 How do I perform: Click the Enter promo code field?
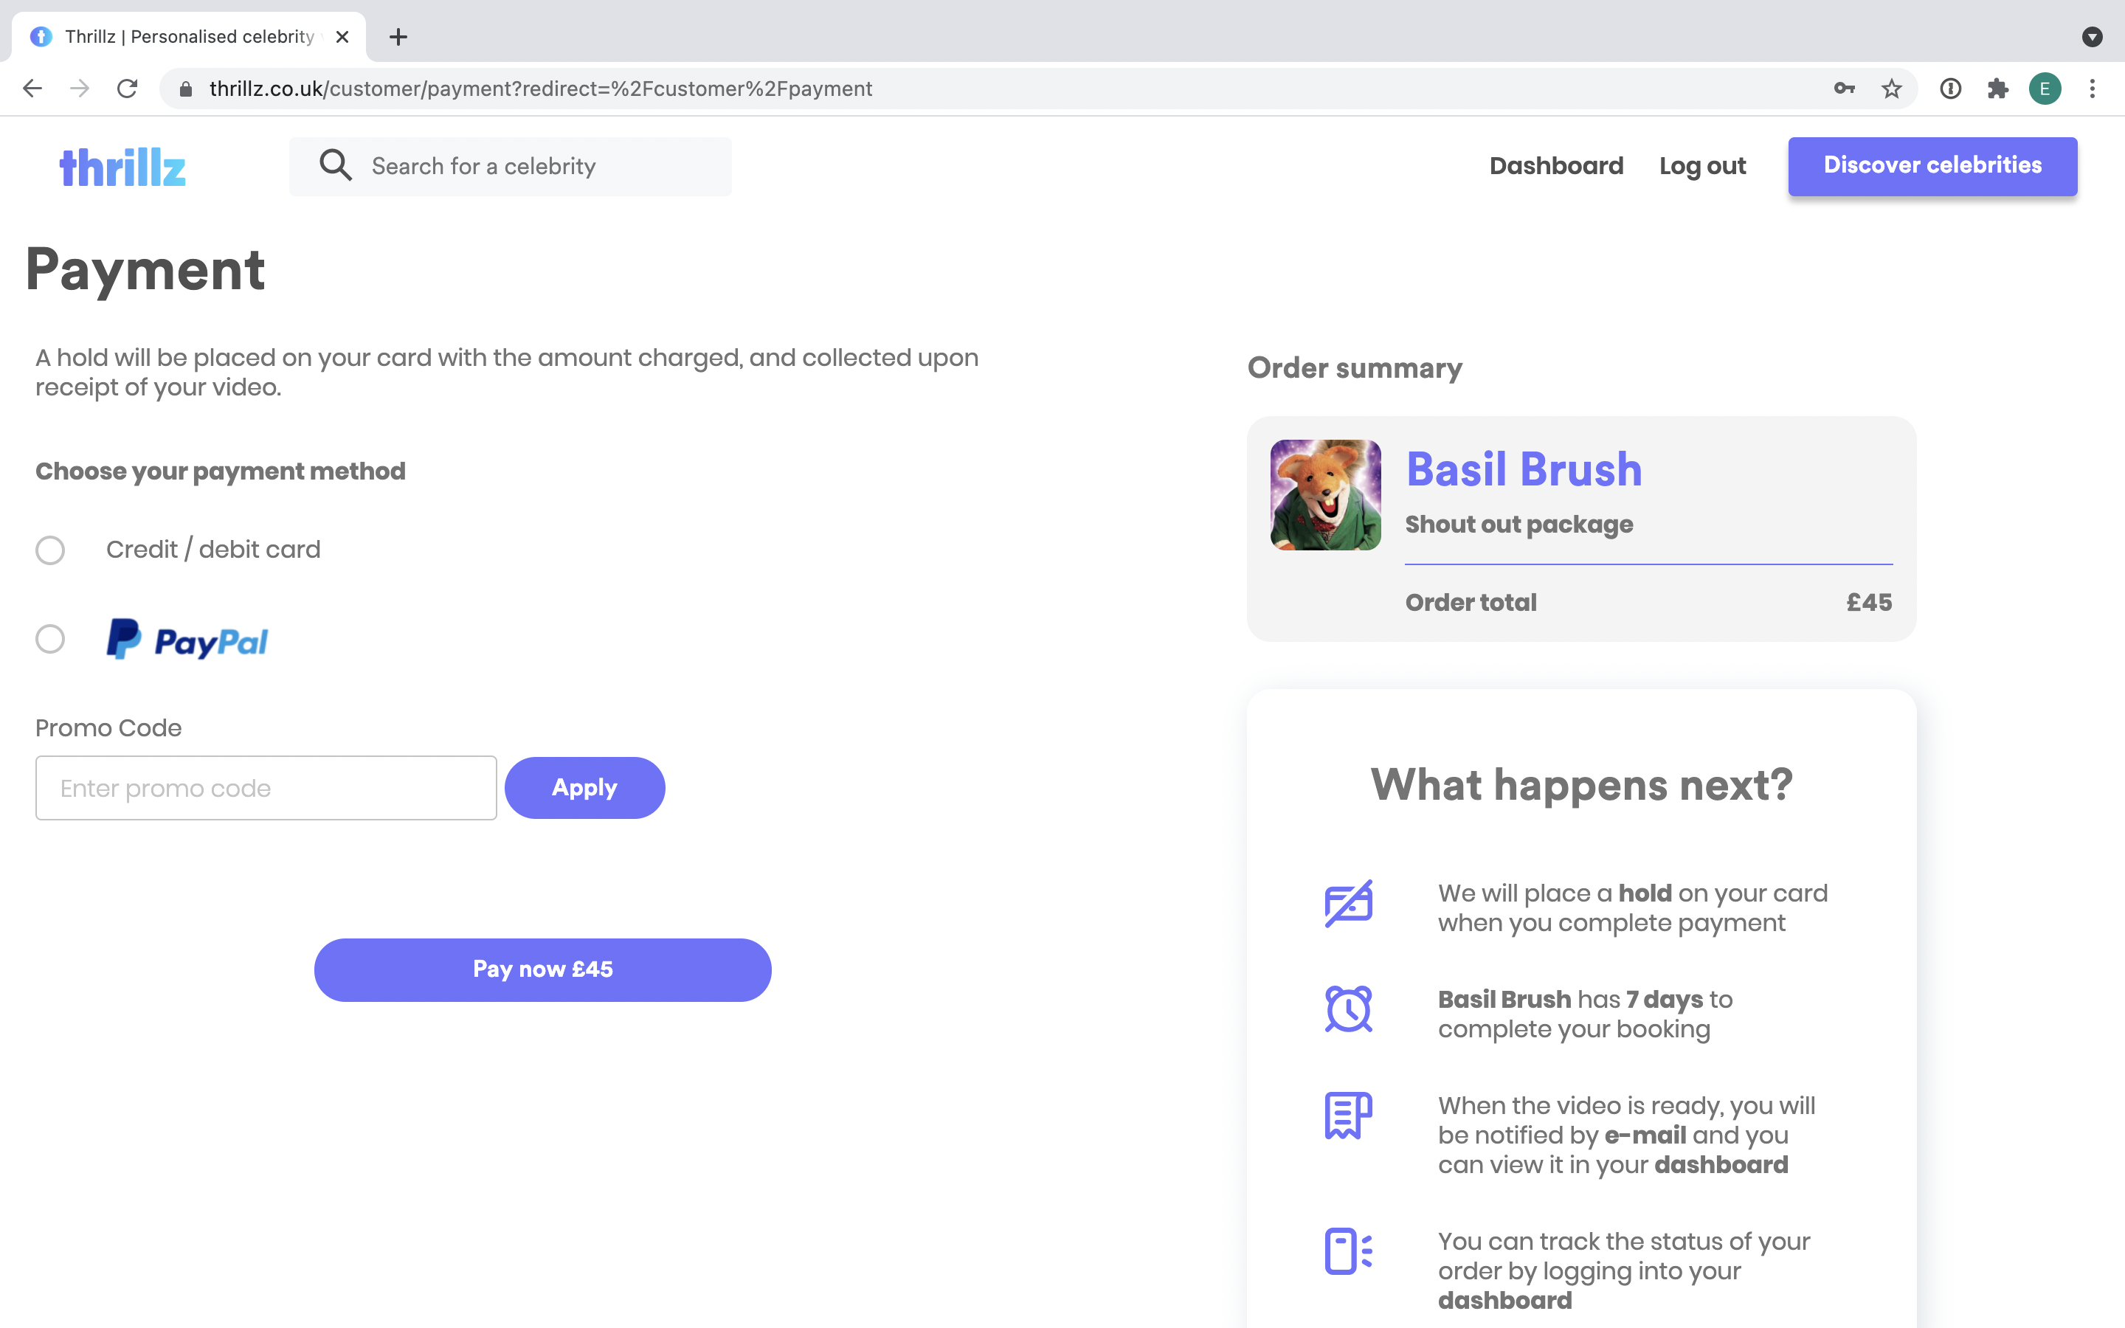266,788
